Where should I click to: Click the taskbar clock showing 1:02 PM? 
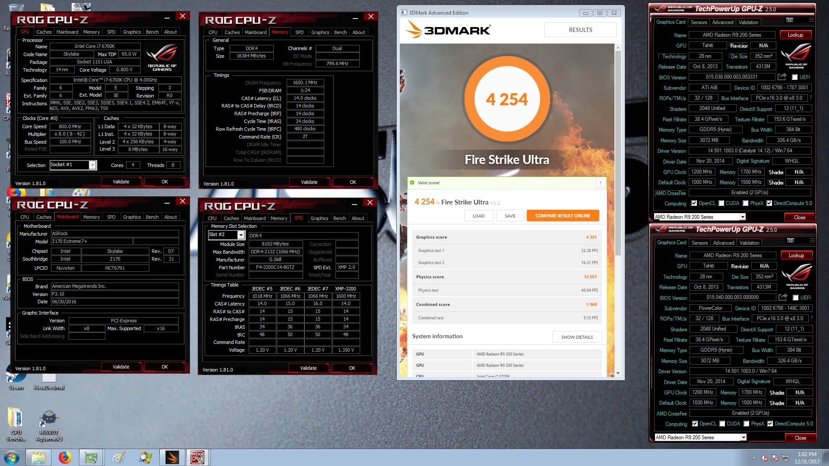tap(807, 458)
